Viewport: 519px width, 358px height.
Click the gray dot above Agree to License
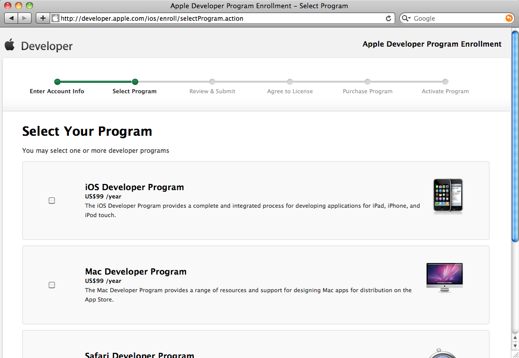[x=290, y=81]
